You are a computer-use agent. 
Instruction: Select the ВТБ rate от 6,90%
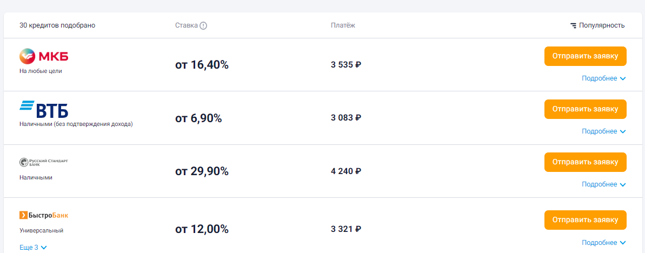click(x=198, y=118)
